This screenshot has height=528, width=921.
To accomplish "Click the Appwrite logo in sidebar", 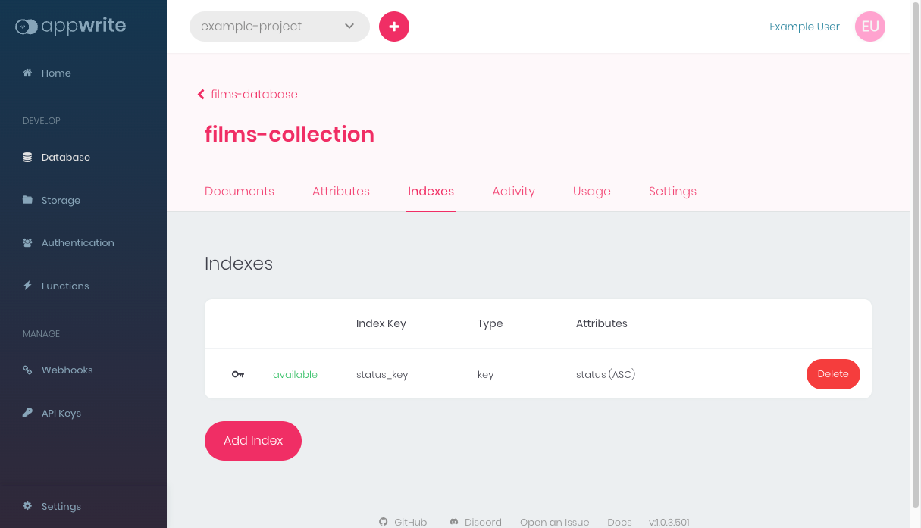I will (70, 27).
